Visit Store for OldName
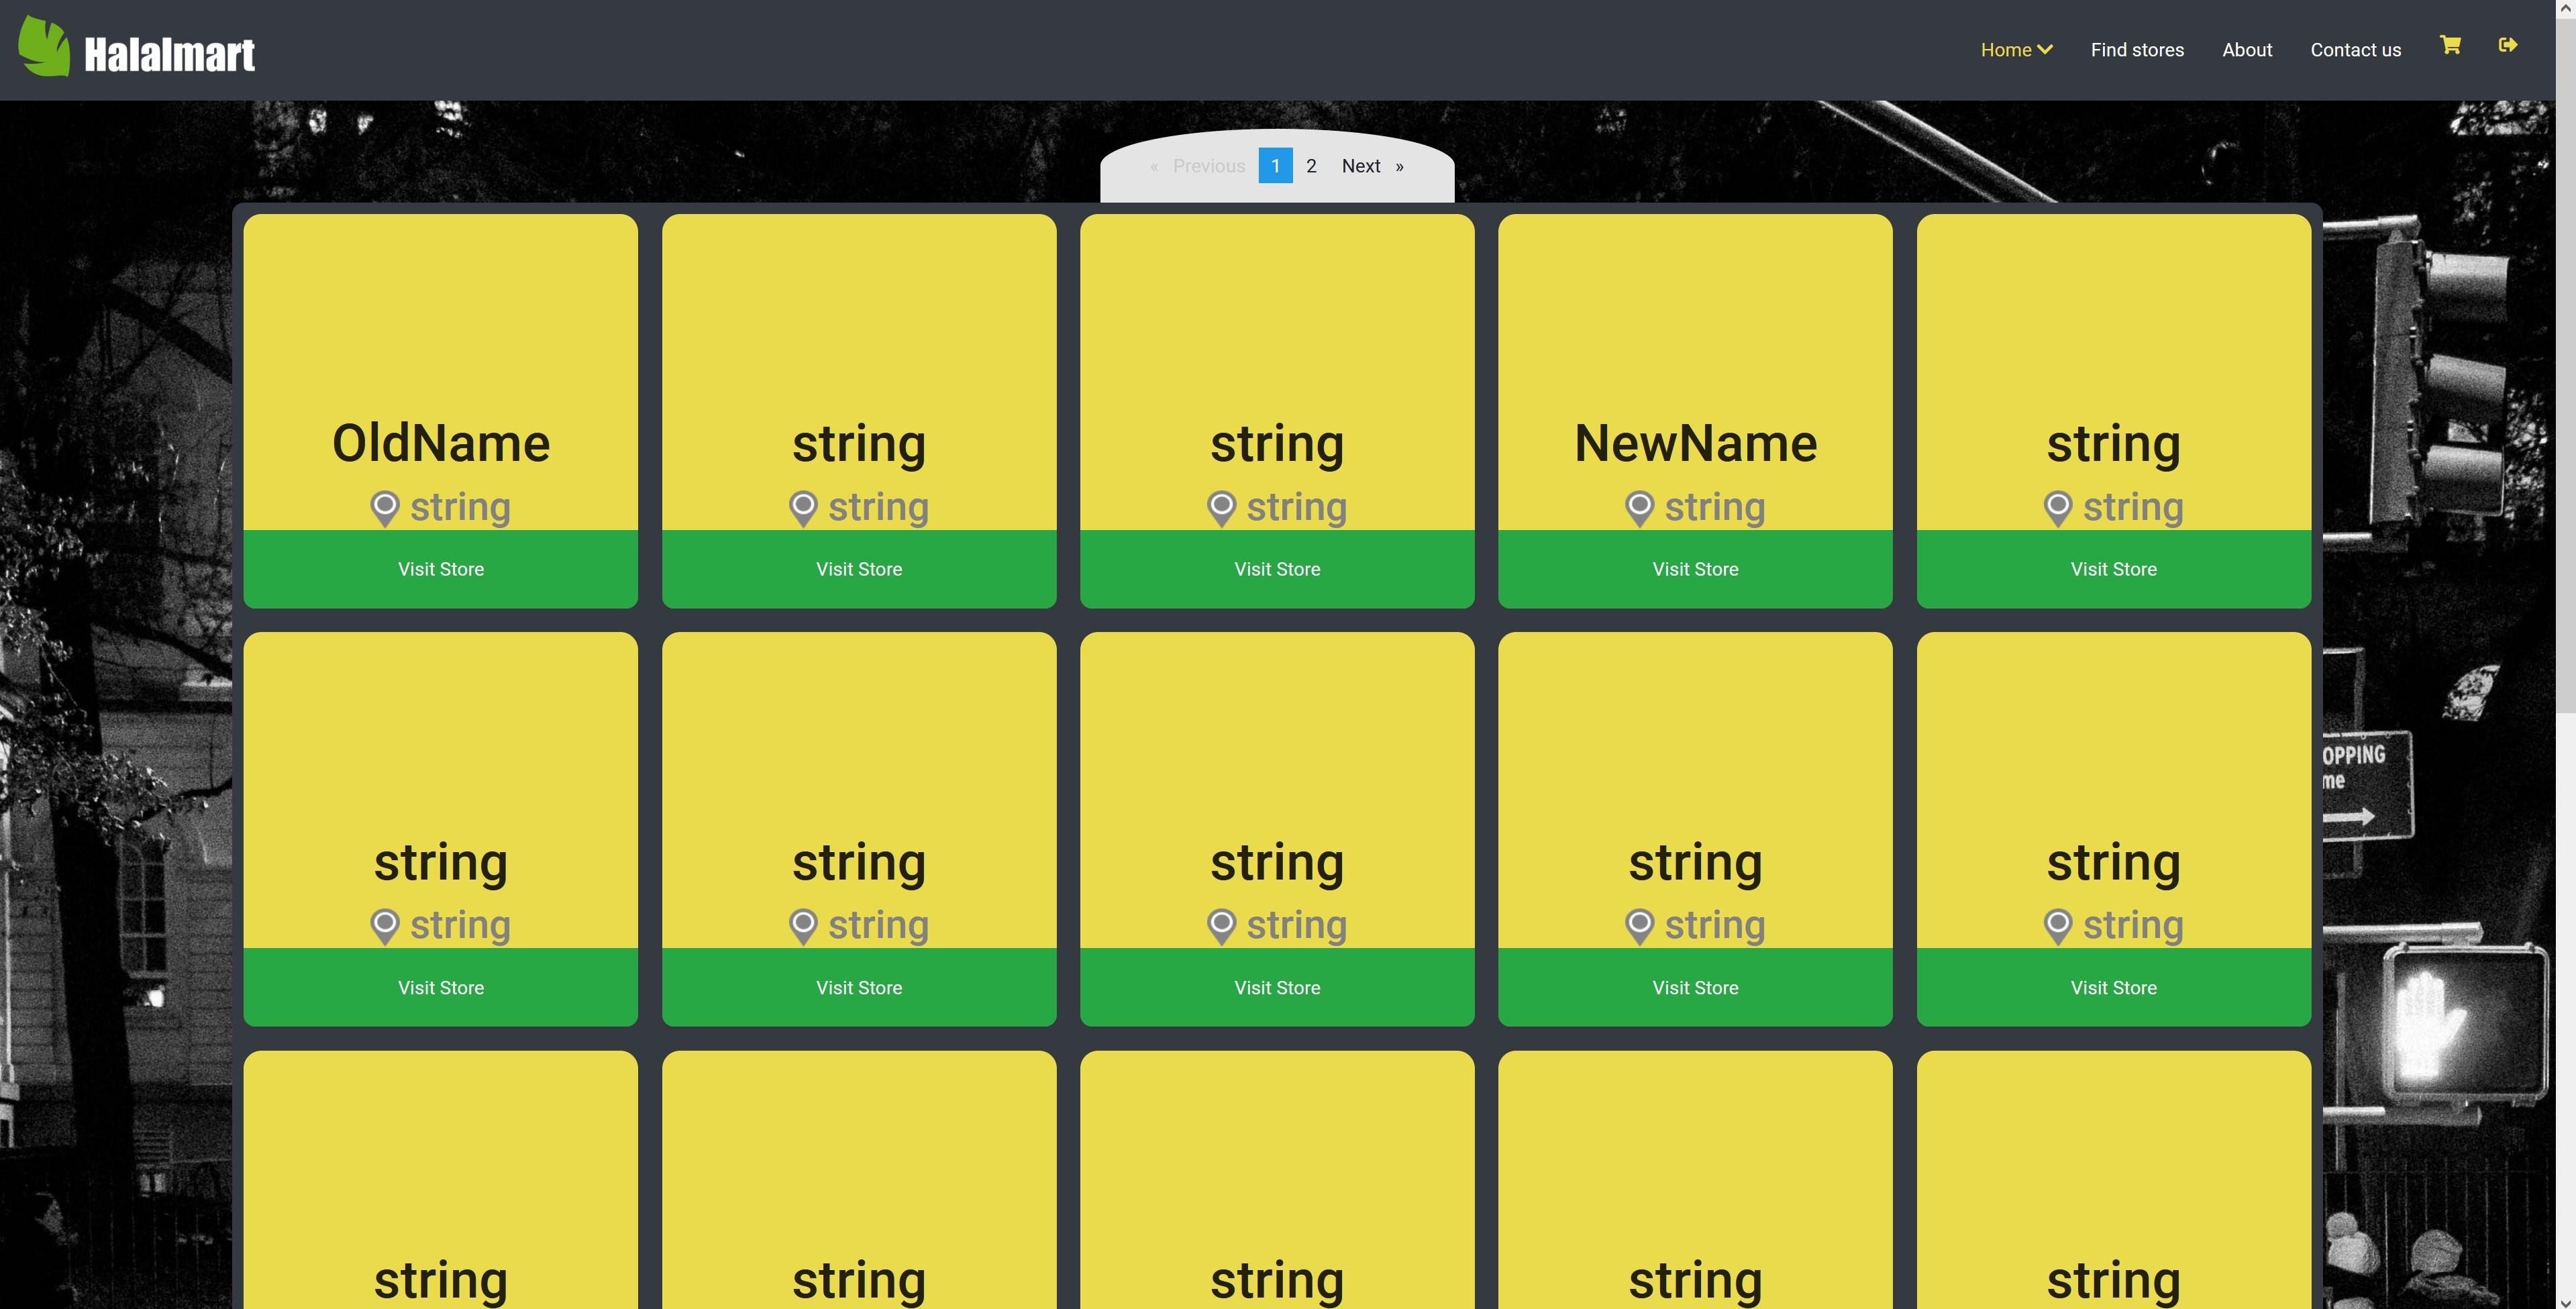 [441, 569]
